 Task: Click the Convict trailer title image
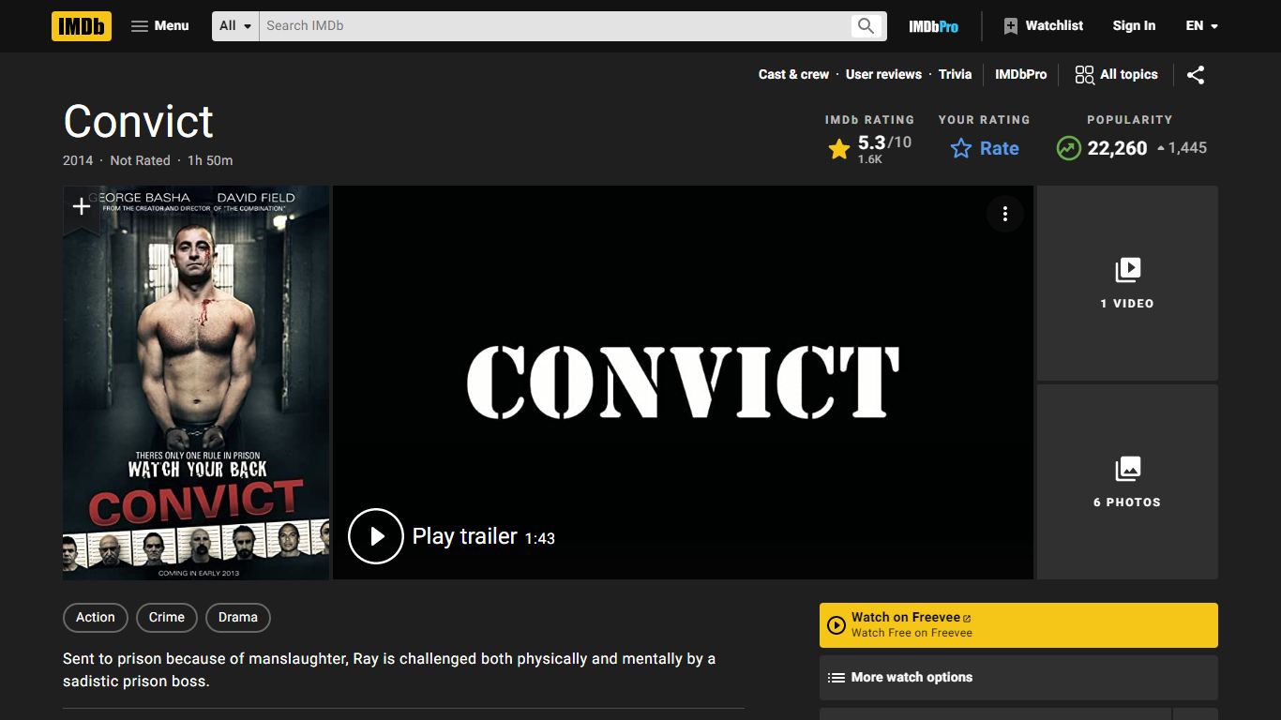pyautogui.click(x=683, y=382)
